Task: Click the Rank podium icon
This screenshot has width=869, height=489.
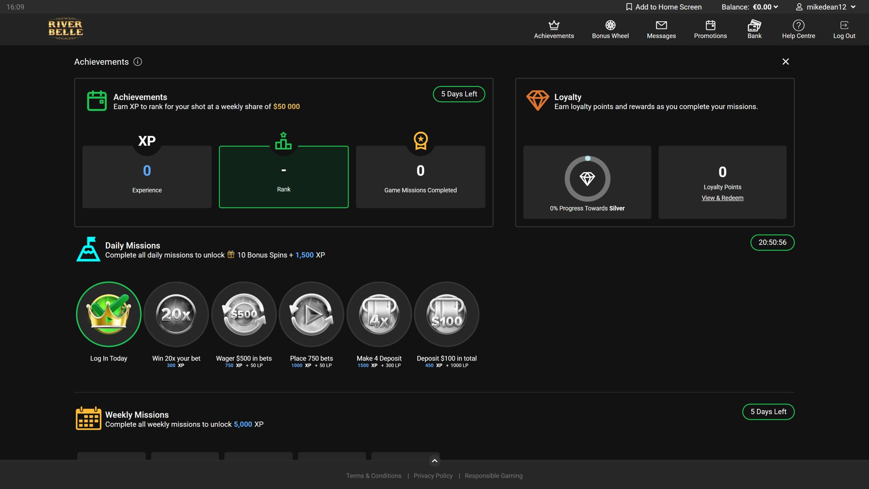Action: click(x=283, y=141)
